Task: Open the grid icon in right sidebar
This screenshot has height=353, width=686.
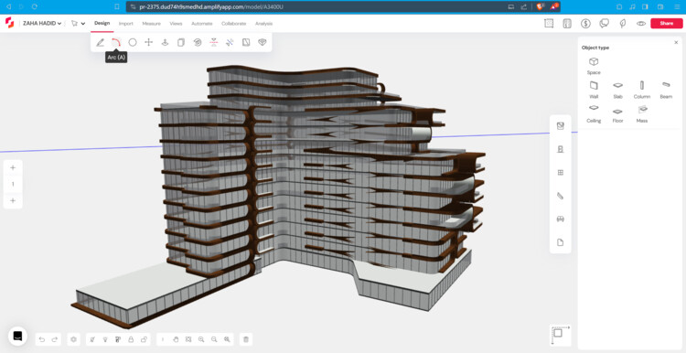Action: (x=560, y=173)
